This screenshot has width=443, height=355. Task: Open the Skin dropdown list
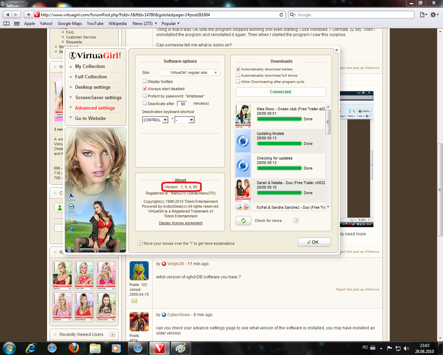[x=190, y=72]
